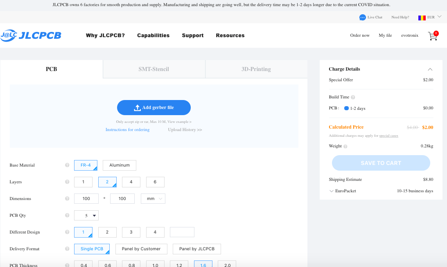
Task: Choose 1 layer option
Action: click(x=83, y=182)
